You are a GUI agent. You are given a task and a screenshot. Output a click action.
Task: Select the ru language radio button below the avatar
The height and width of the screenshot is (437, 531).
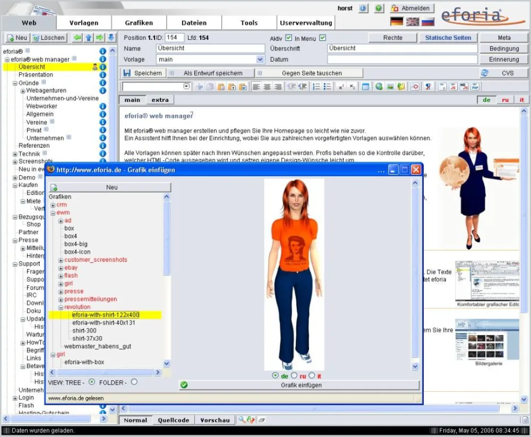point(294,376)
